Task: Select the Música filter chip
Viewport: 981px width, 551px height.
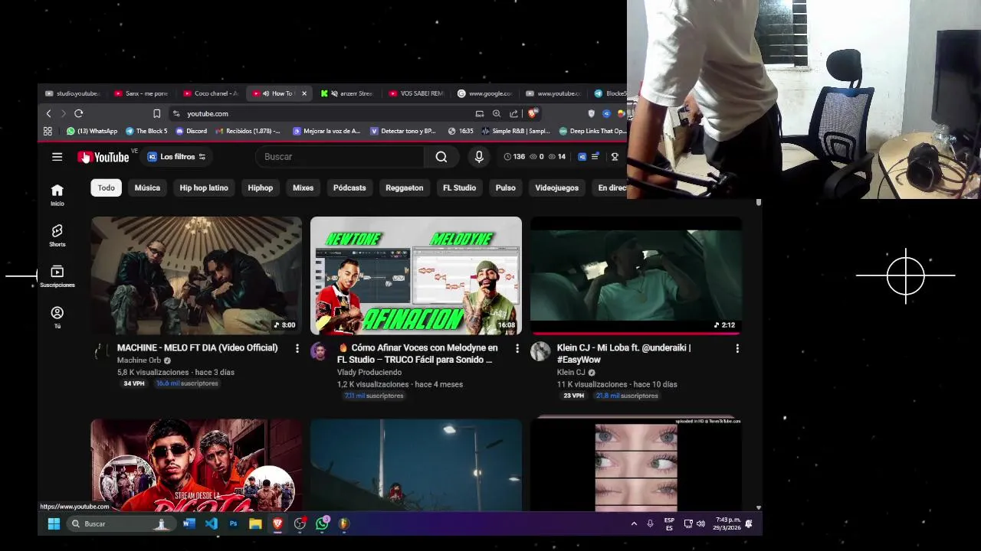Action: [x=147, y=187]
